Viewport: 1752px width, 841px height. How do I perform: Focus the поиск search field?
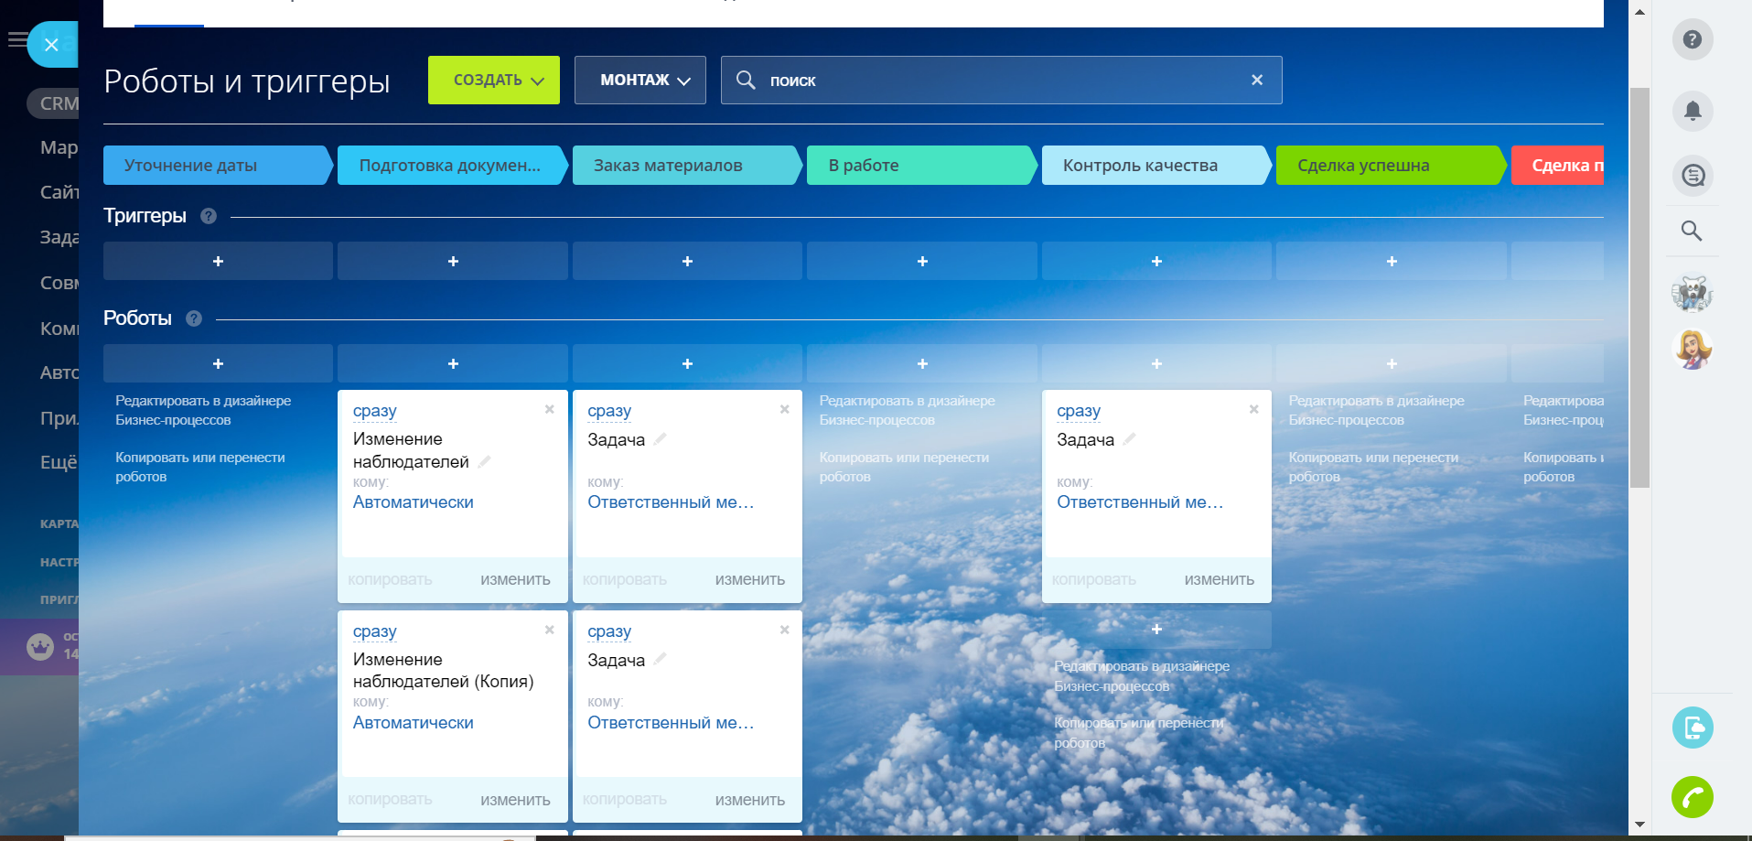pyautogui.click(x=1002, y=81)
